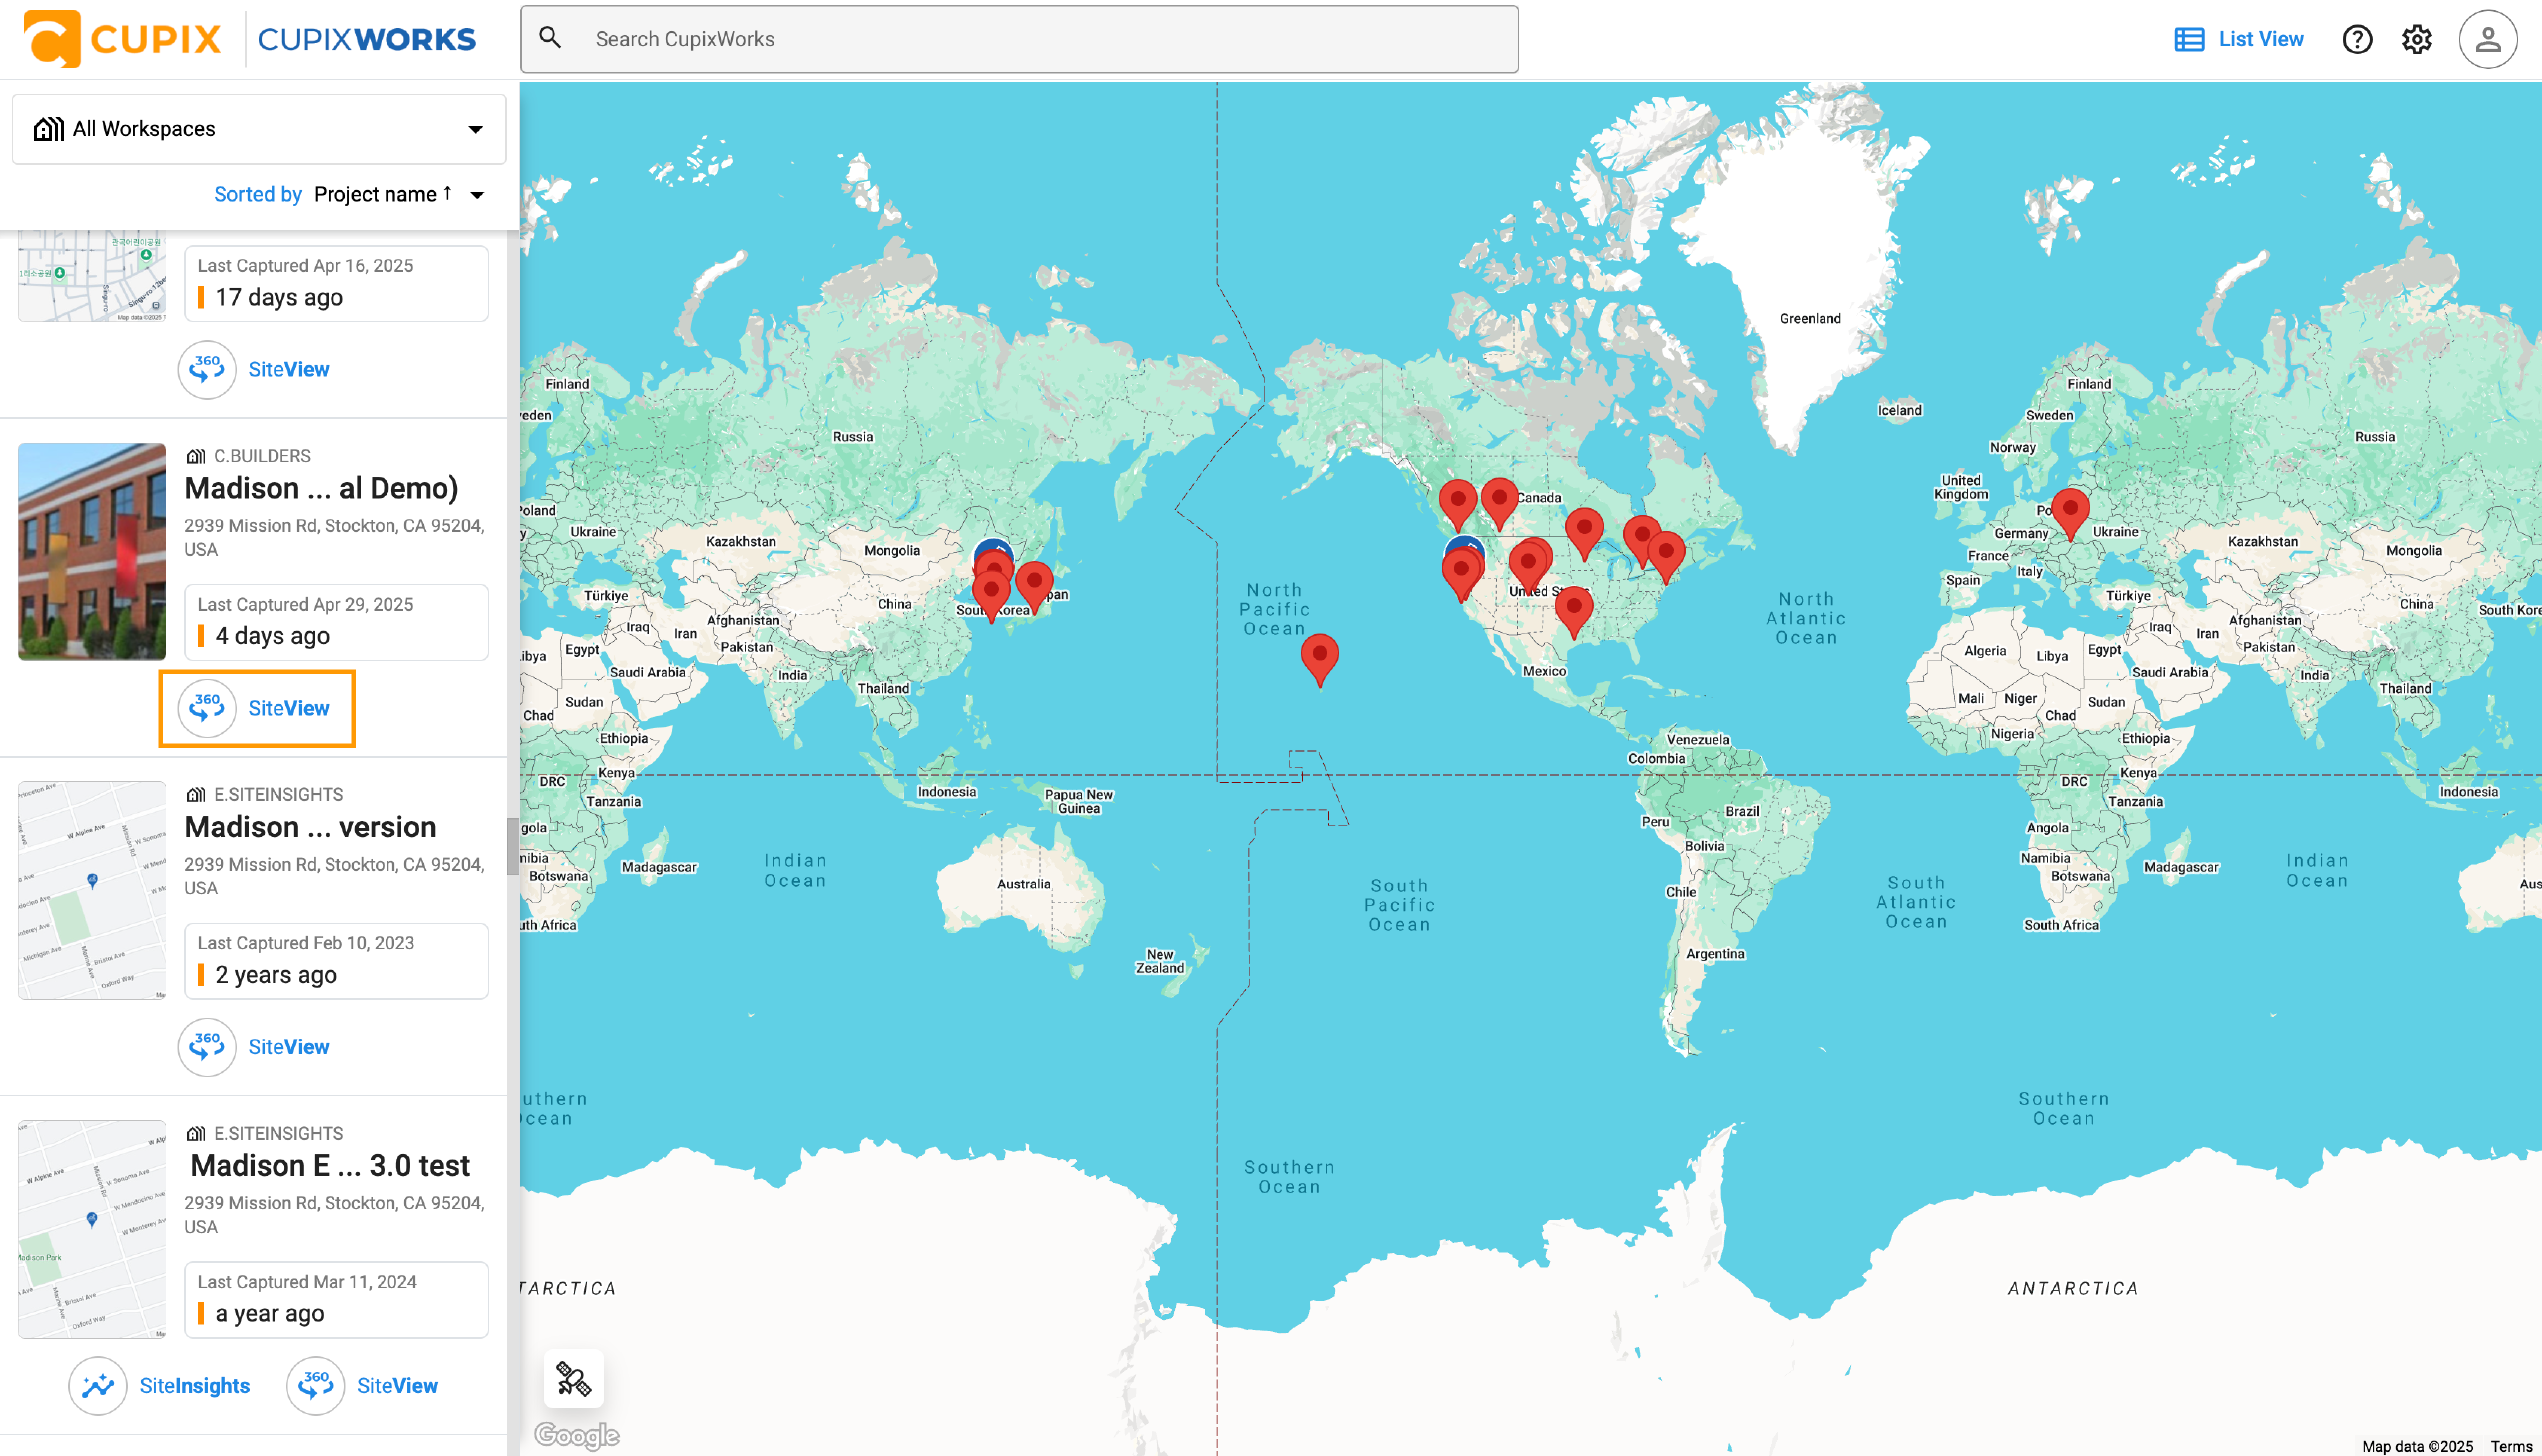Viewport: 2542px width, 1456px height.
Task: Click the magnifier icon in the search bar
Action: pyautogui.click(x=550, y=38)
